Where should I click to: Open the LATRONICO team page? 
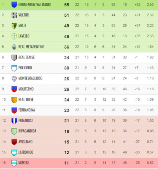click(x=26, y=152)
